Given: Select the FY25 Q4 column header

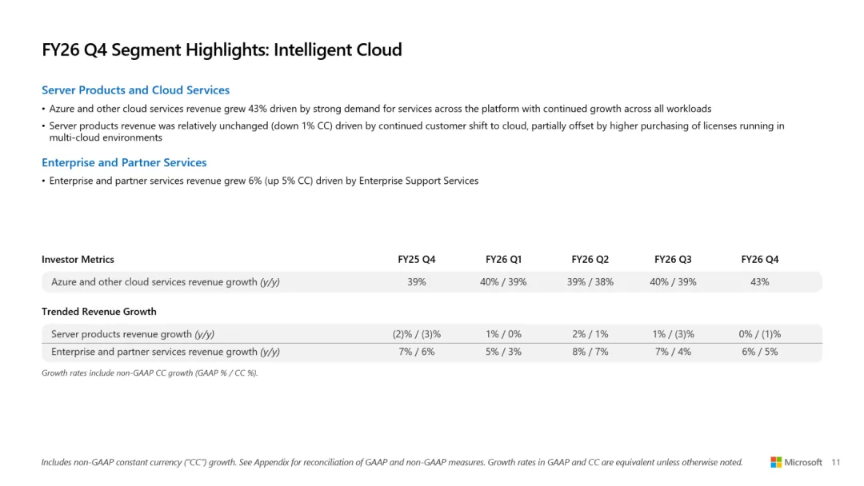Looking at the screenshot, I should (417, 259).
